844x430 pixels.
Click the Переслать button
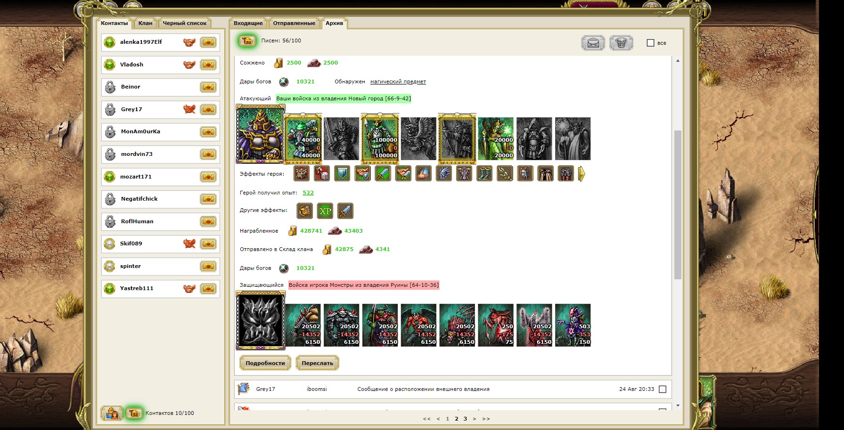[318, 363]
